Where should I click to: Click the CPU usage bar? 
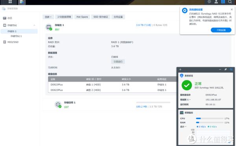coord(210,119)
